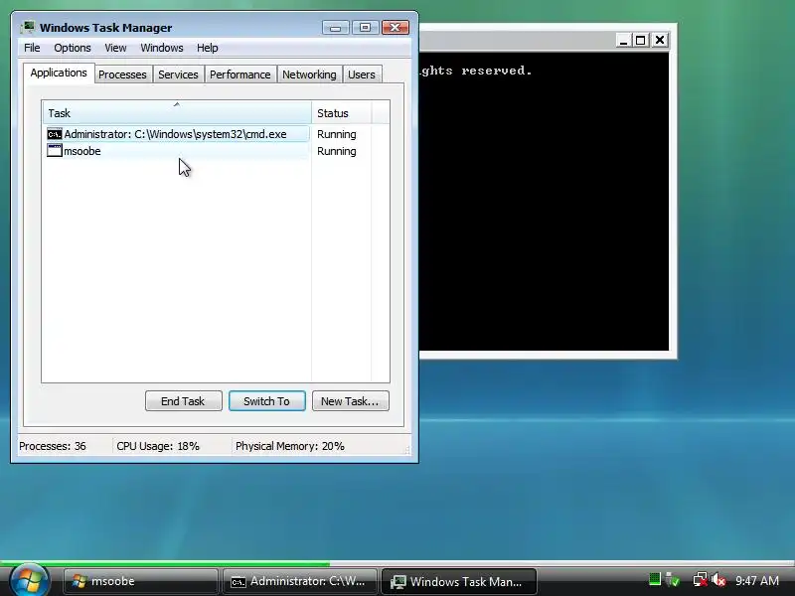Switch to the Processes tab
The width and height of the screenshot is (795, 596).
pyautogui.click(x=122, y=74)
